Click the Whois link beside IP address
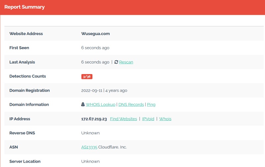 pyautogui.click(x=165, y=119)
